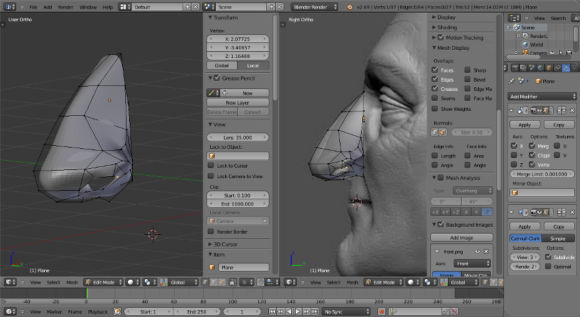Screen dimensions: 580x317
Task: Click vertex select mode in left viewport header
Action: pos(205,282)
